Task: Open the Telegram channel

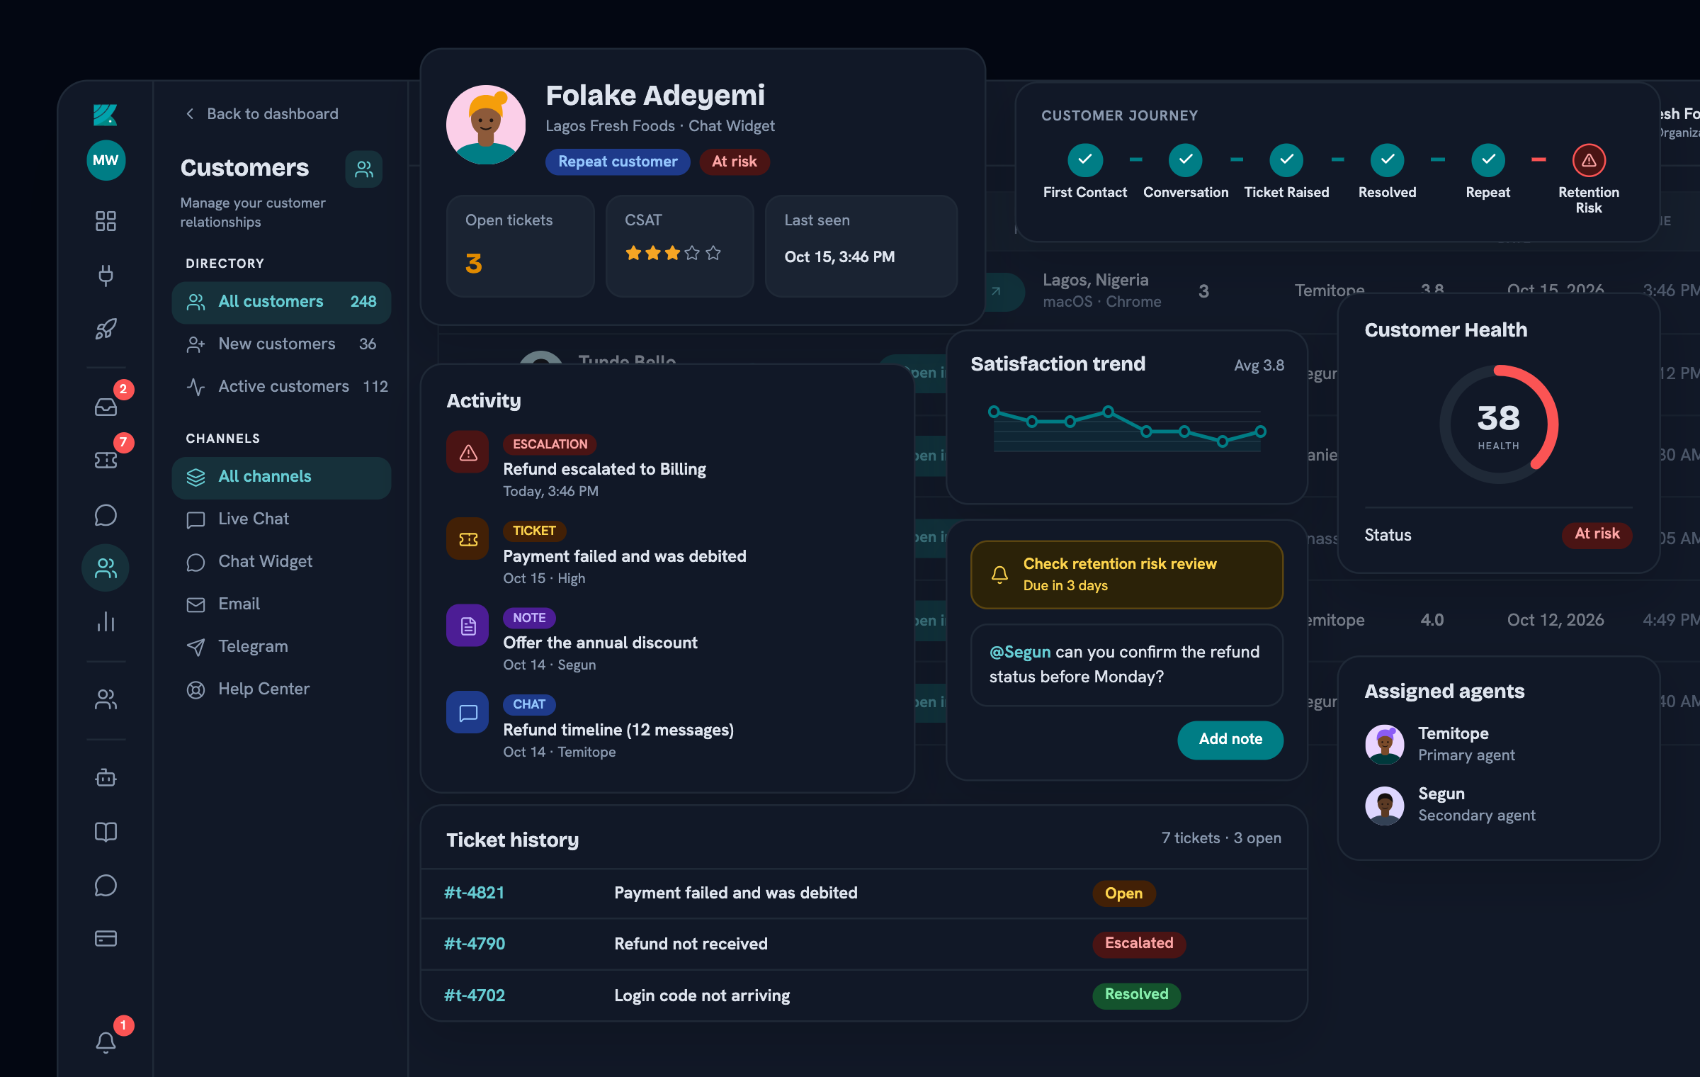Action: pos(281,647)
